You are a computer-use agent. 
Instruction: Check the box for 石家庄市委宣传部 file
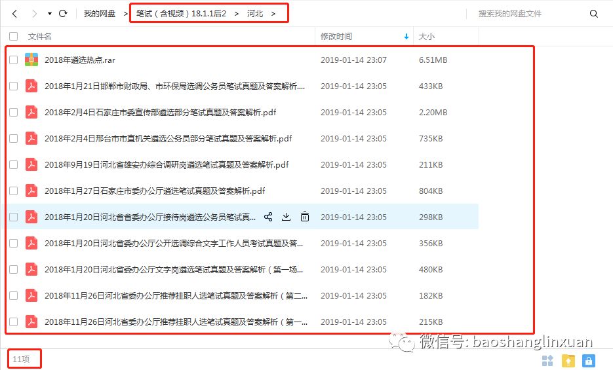[x=14, y=112]
